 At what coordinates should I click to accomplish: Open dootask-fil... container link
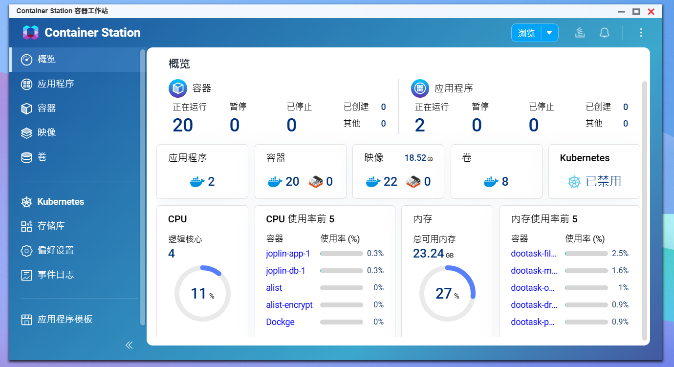point(534,254)
